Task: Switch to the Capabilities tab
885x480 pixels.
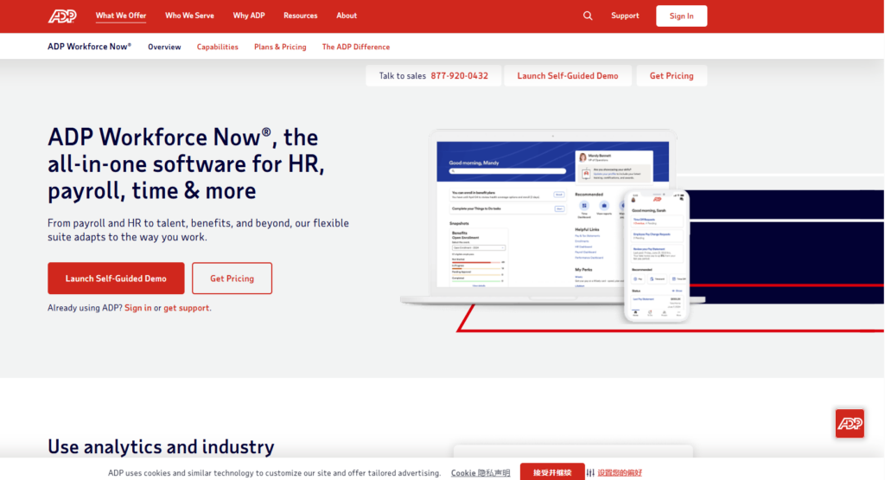Action: [x=217, y=47]
